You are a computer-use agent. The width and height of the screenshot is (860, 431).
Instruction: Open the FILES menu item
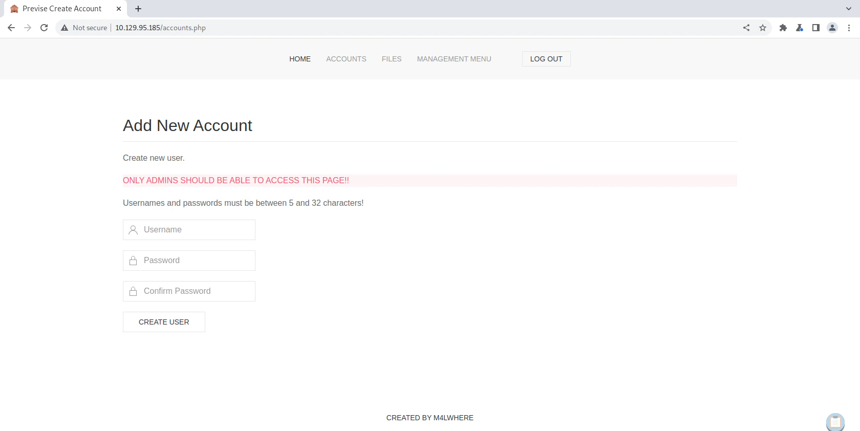coord(392,59)
